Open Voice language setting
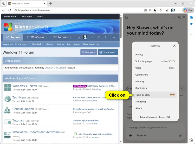Screen dimensions: 195x144 point(155,61)
